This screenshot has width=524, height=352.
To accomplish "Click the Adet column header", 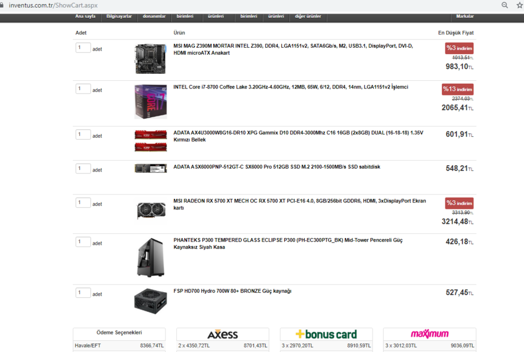I will tap(81, 33).
